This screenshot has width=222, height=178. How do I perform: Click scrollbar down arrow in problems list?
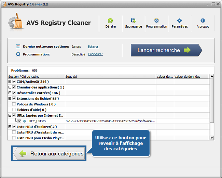coord(212,138)
